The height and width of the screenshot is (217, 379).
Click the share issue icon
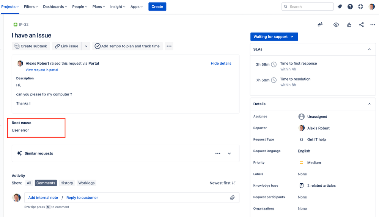pos(361,25)
